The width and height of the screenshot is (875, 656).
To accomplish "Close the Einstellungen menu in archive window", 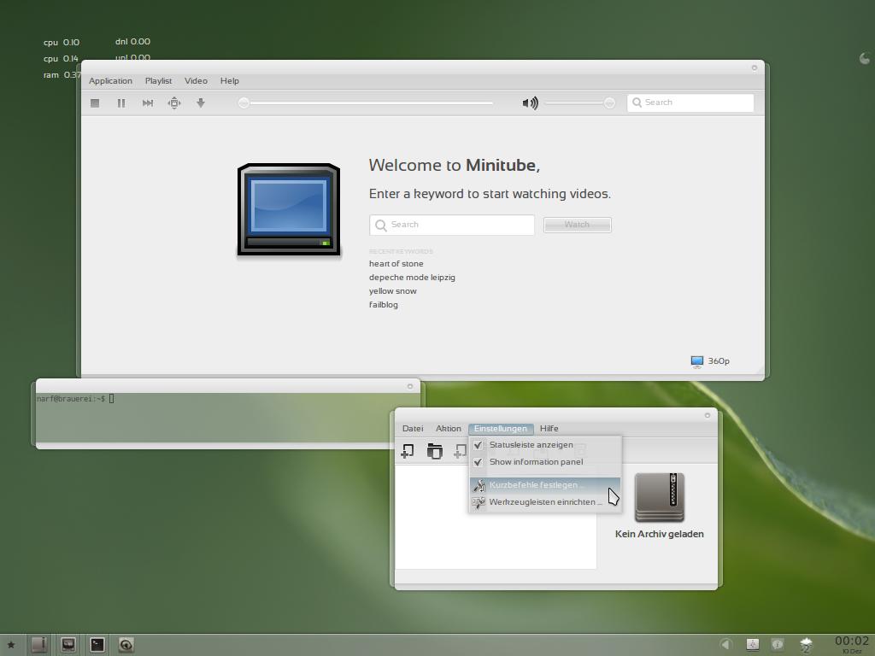I will [501, 429].
